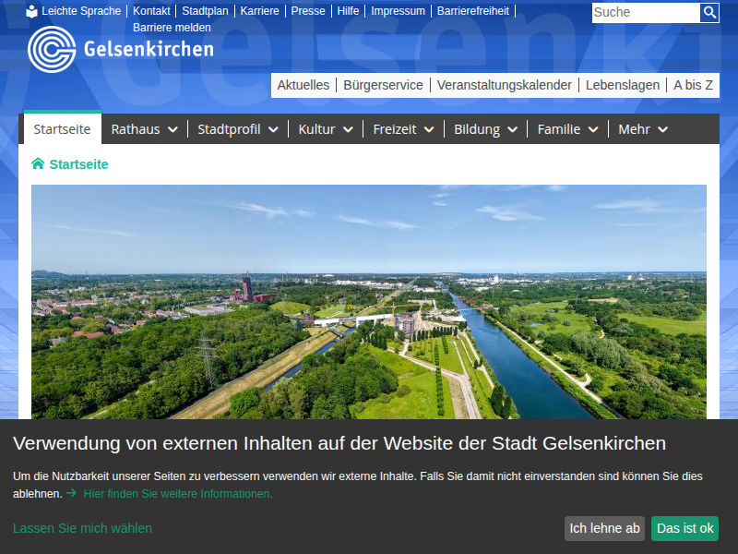Viewport: 738px width, 554px height.
Task: Expand the Kultur menu chevron
Action: click(348, 129)
